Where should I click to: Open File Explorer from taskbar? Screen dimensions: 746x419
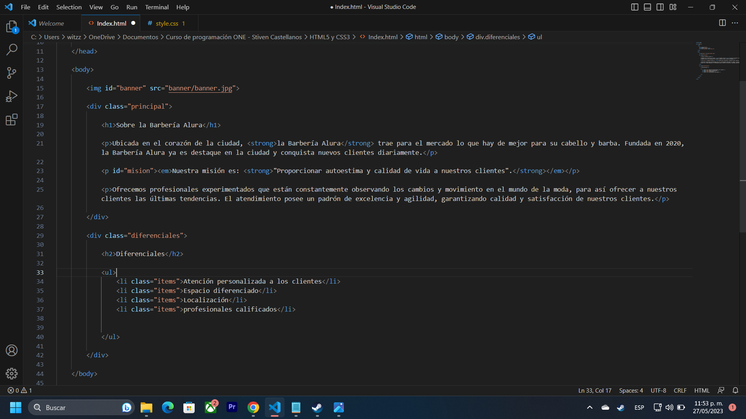pyautogui.click(x=146, y=407)
